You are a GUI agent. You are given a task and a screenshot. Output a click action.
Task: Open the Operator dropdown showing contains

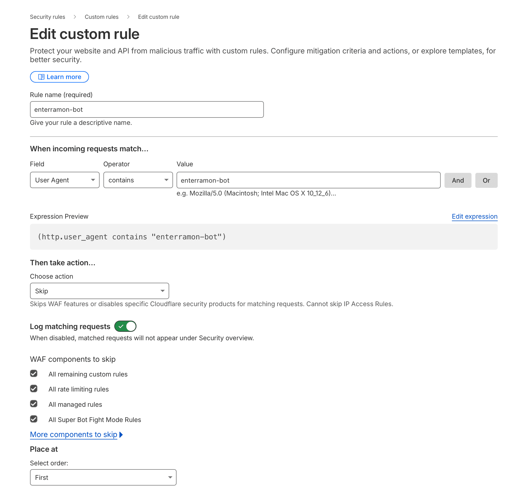(x=138, y=180)
